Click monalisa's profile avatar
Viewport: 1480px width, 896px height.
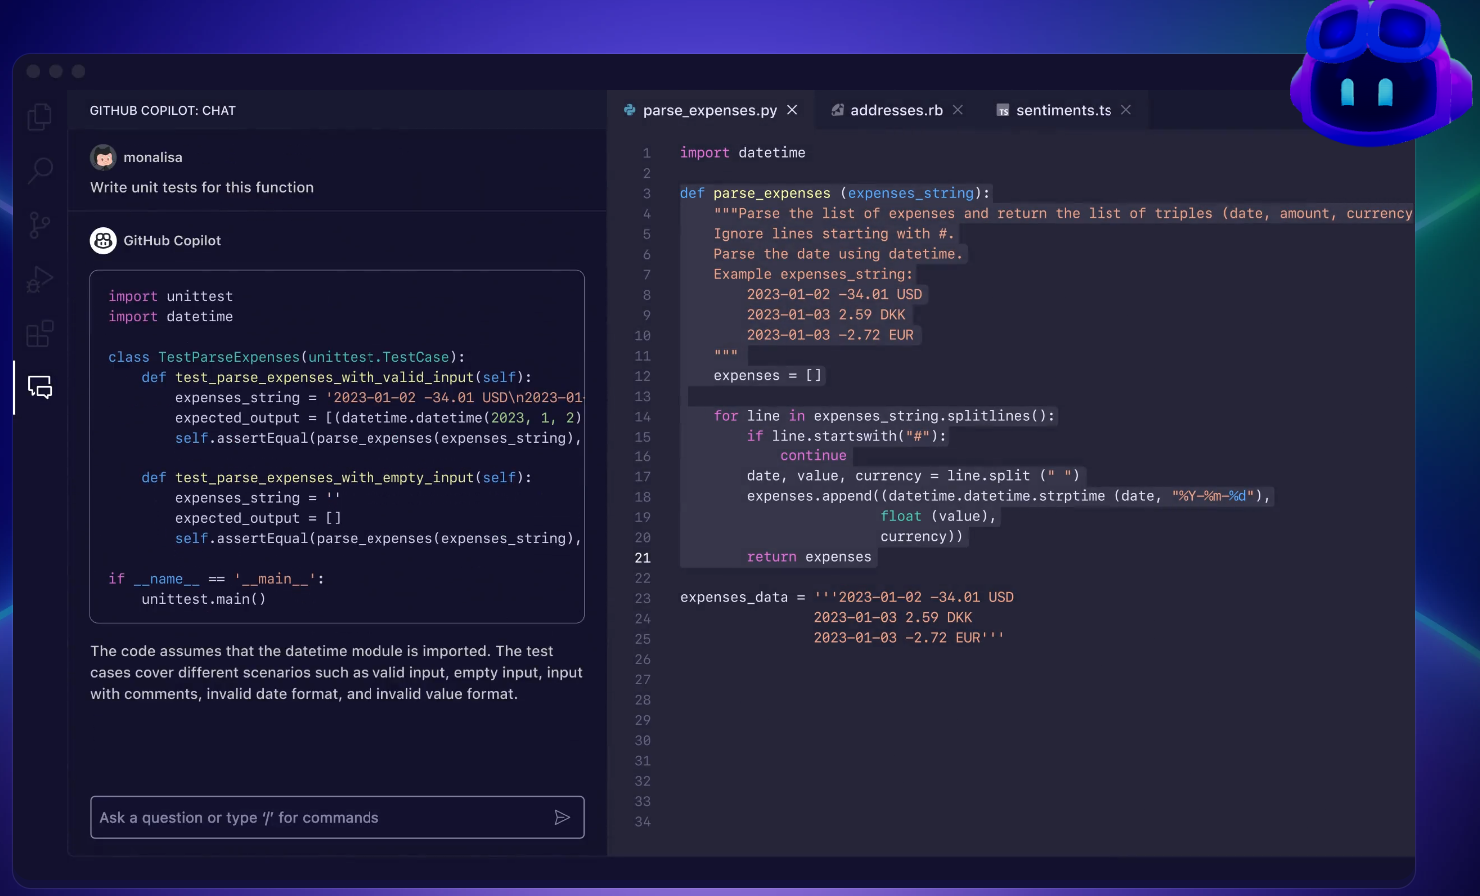(104, 157)
